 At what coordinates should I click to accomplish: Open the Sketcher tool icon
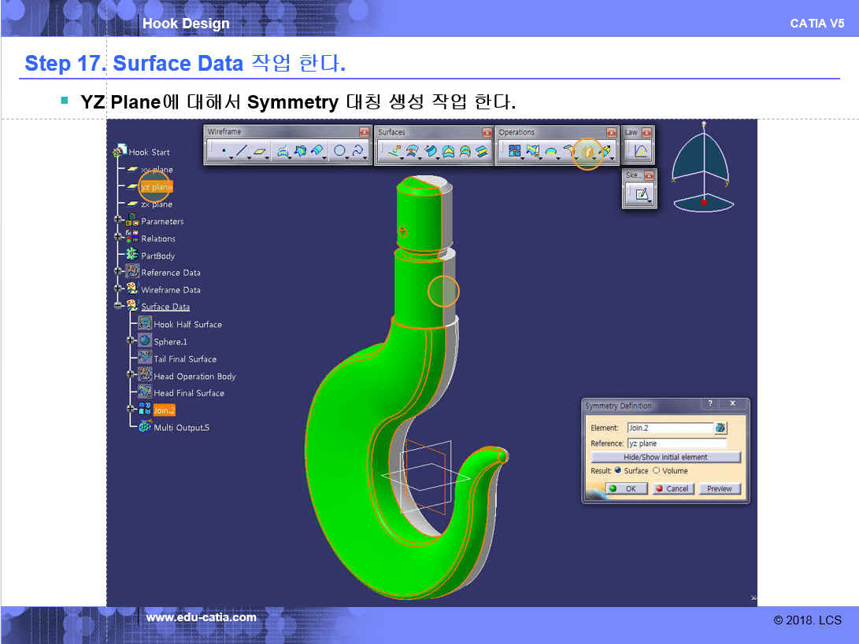point(641,193)
